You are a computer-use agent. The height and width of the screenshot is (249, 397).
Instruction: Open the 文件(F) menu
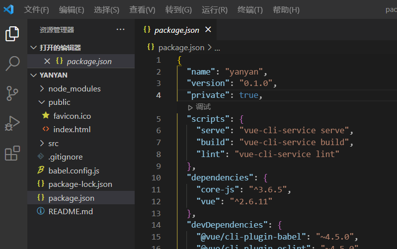pos(37,10)
